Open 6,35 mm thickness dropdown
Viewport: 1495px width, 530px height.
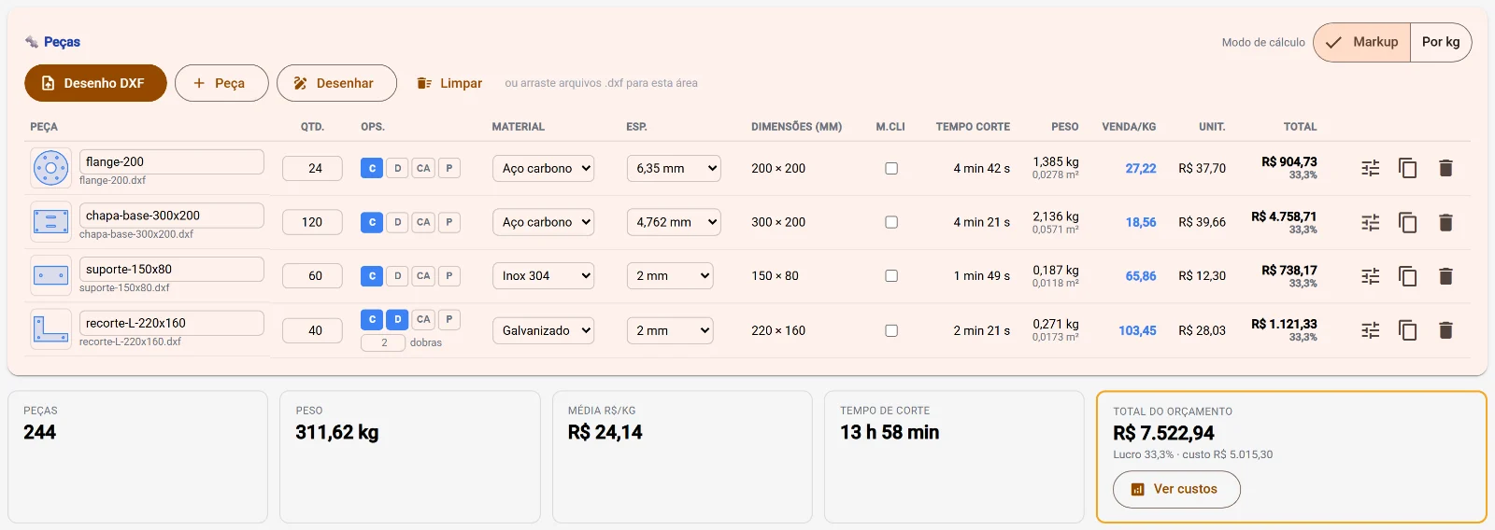(x=674, y=168)
